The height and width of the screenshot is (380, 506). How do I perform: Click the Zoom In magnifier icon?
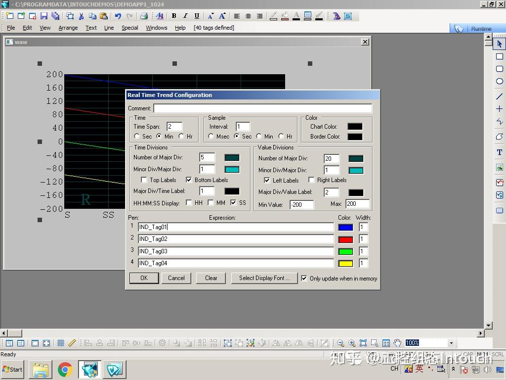[352, 343]
